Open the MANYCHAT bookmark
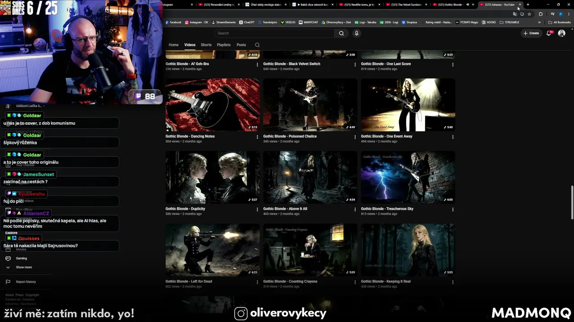574x322 pixels. [x=309, y=22]
